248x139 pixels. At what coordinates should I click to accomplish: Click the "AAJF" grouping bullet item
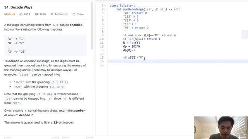click(x=41, y=82)
